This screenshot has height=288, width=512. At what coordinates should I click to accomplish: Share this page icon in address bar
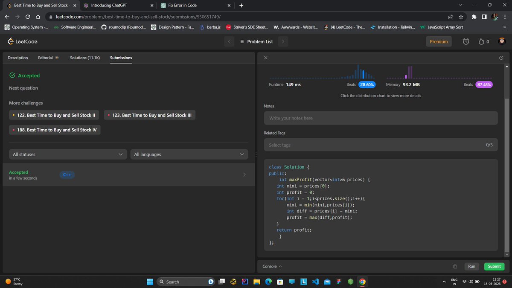(x=451, y=17)
